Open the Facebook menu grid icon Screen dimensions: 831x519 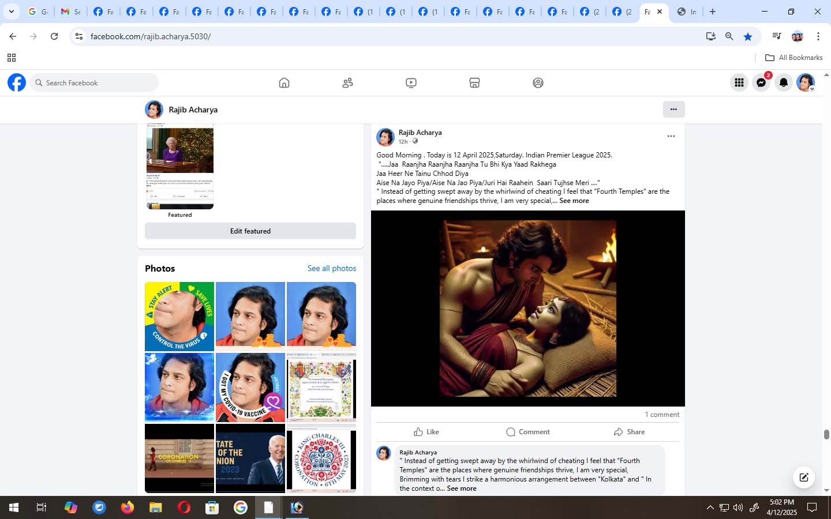(739, 82)
